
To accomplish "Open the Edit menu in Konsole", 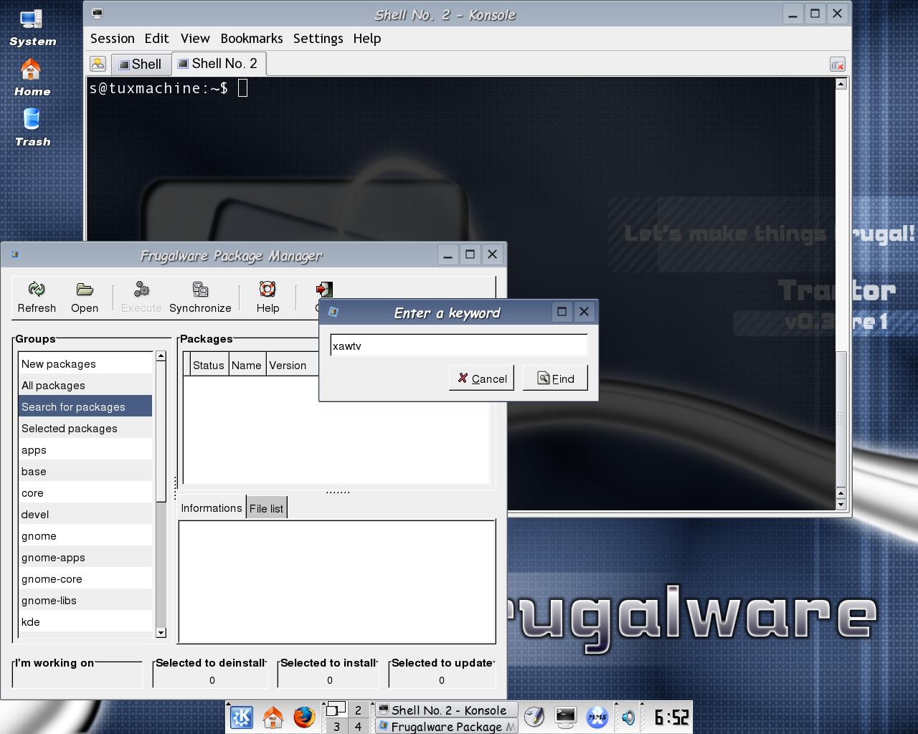I will click(156, 39).
